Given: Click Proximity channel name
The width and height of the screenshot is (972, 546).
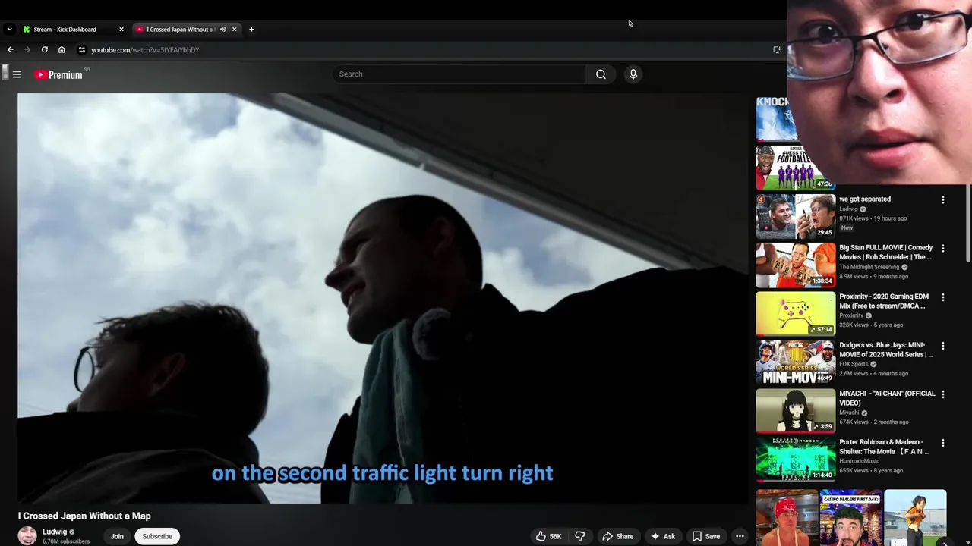Looking at the screenshot, I should pos(851,315).
